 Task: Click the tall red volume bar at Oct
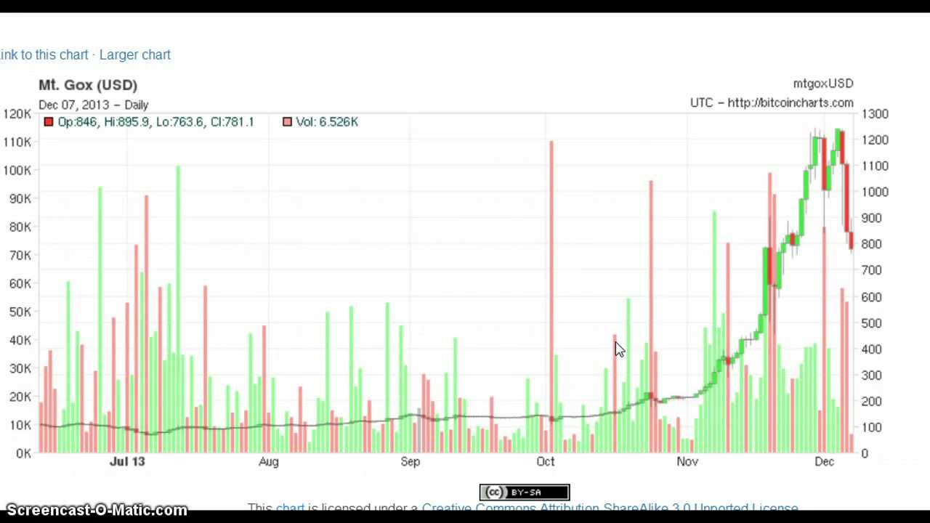[x=551, y=296]
